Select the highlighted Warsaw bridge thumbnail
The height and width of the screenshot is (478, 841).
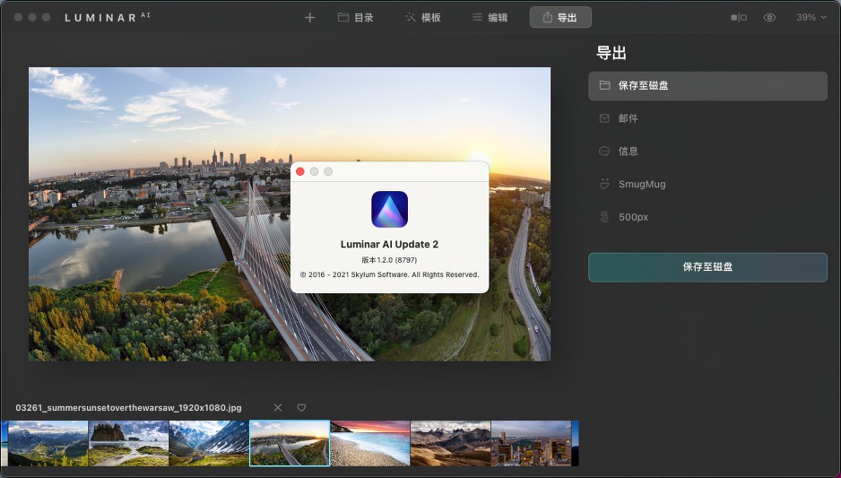click(290, 443)
